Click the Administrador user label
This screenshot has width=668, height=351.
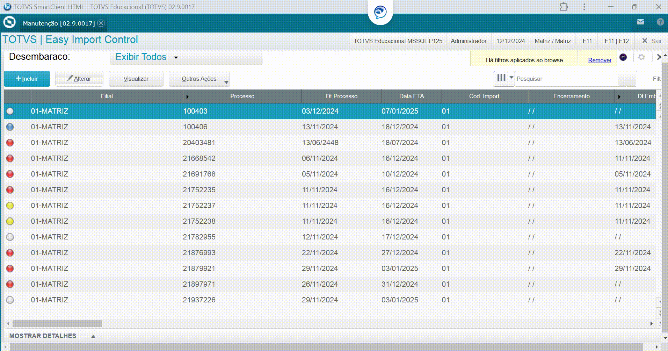pyautogui.click(x=469, y=41)
